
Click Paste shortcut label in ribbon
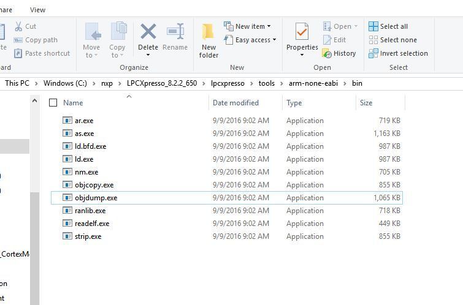coord(48,53)
